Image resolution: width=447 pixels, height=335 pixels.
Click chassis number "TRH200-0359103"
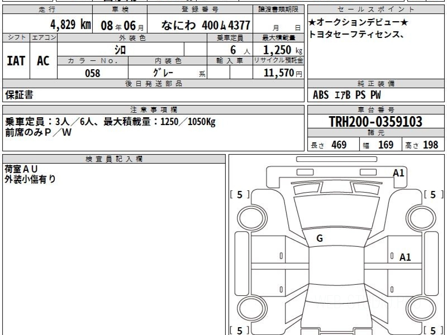tap(376, 121)
